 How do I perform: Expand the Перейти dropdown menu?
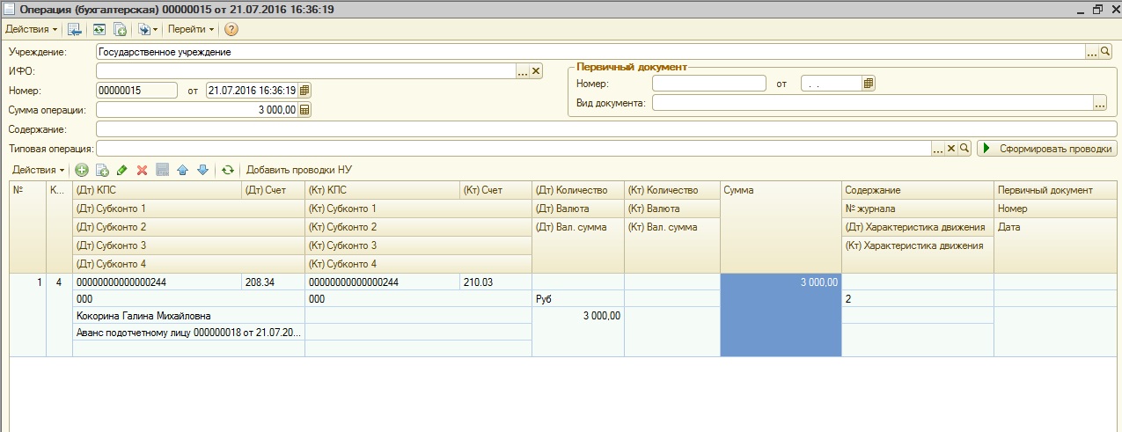(x=191, y=29)
